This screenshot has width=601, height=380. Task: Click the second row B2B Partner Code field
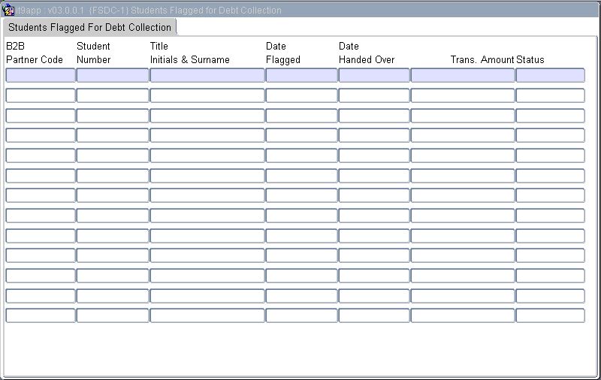pyautogui.click(x=41, y=95)
